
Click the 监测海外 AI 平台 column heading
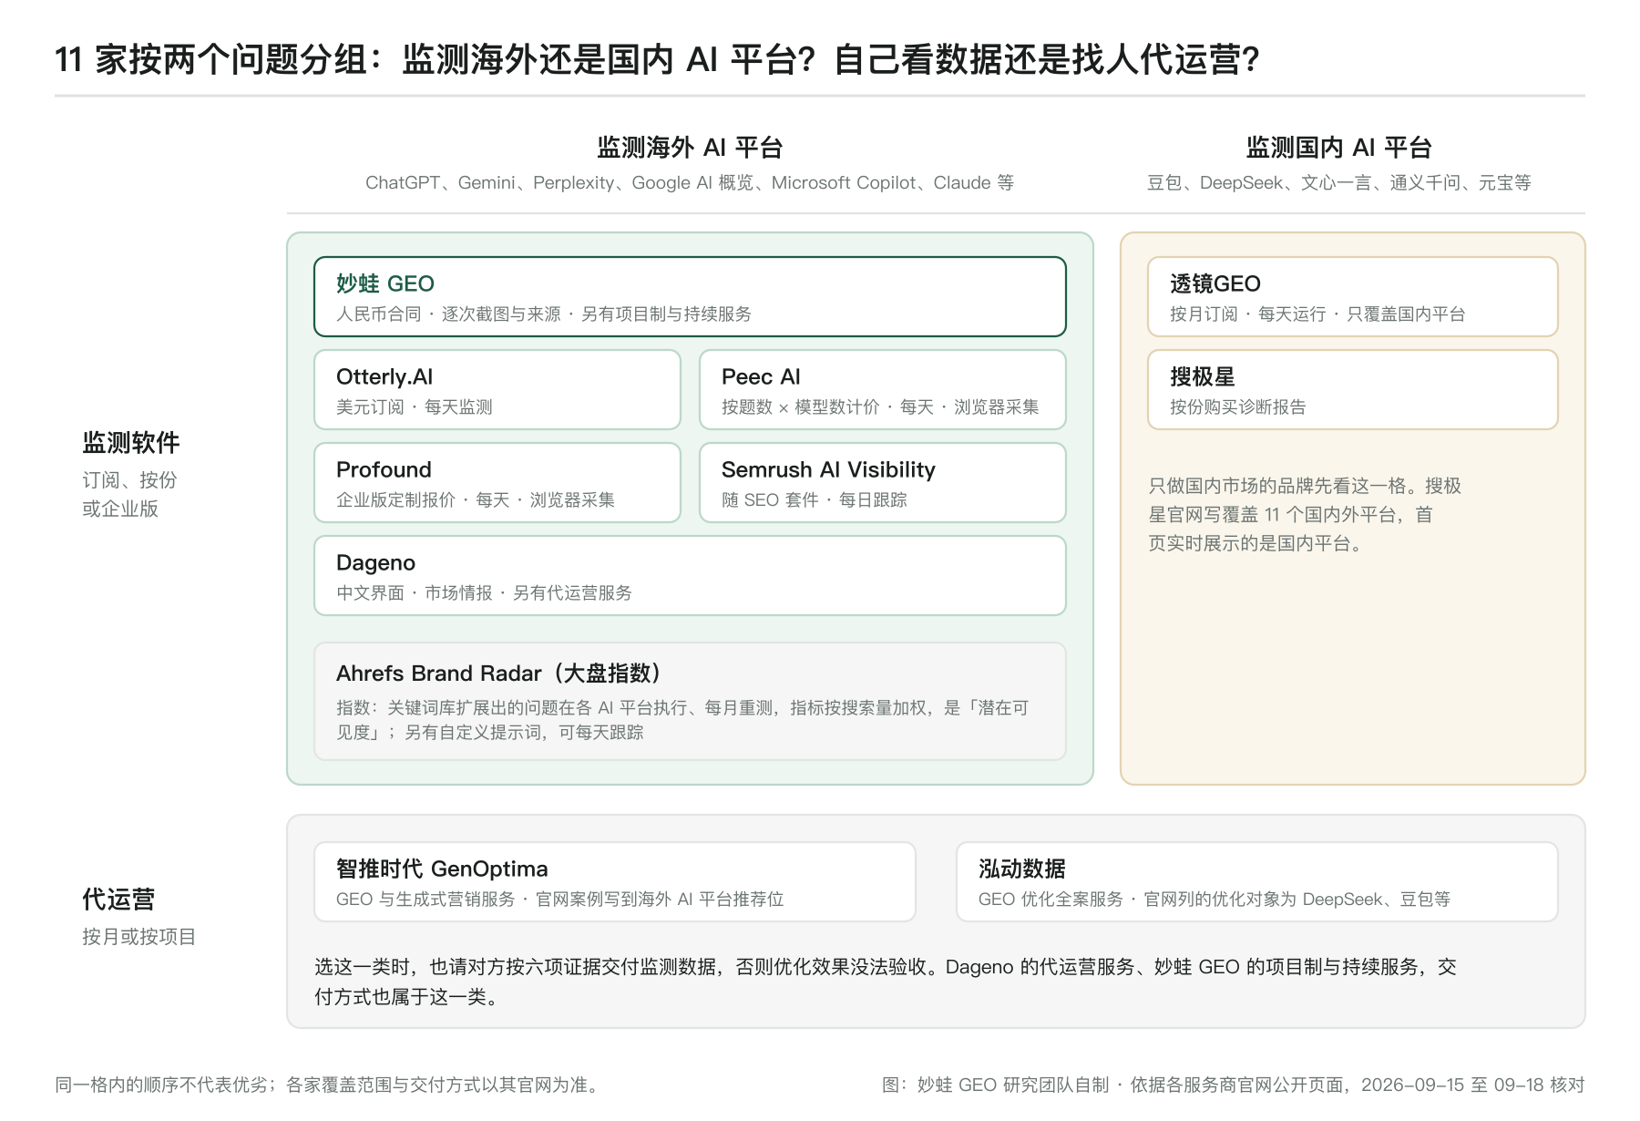(690, 148)
